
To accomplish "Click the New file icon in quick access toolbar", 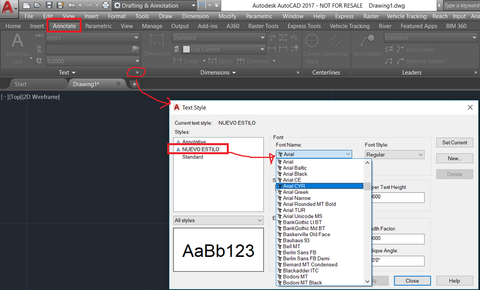I will (x=26, y=6).
